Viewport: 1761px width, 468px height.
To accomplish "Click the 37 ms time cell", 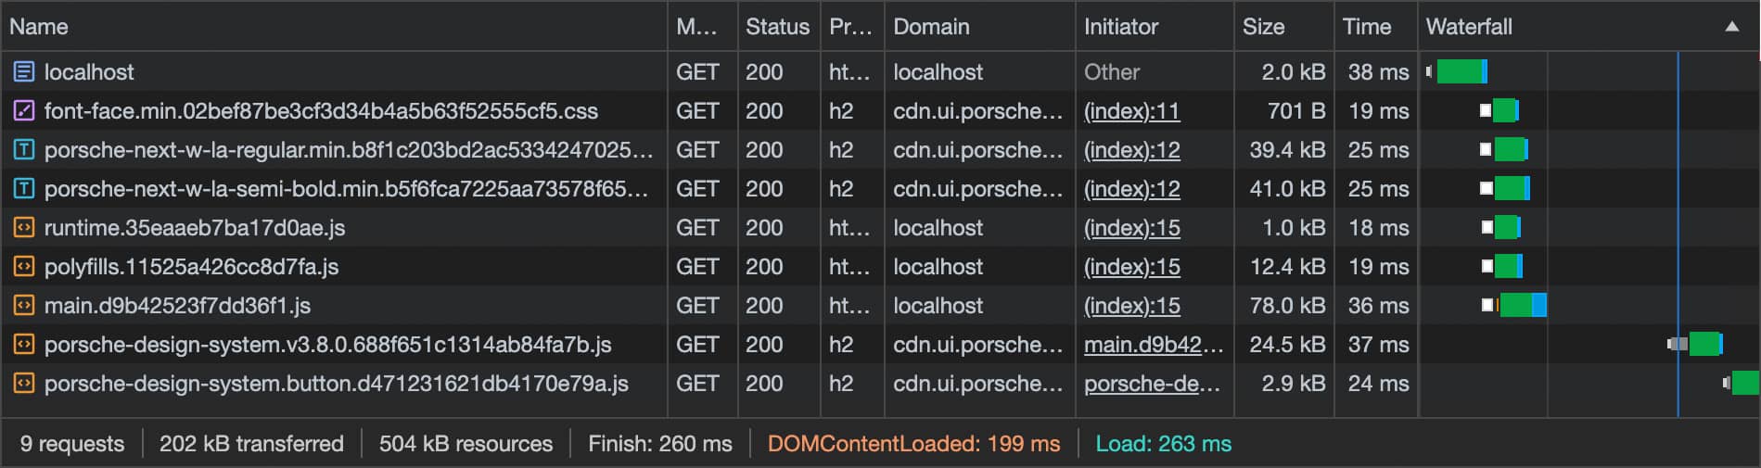I will [x=1378, y=344].
